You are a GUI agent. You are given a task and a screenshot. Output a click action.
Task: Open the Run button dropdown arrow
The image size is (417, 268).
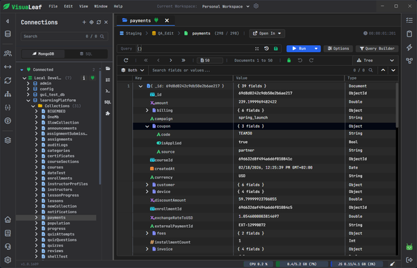[316, 49]
